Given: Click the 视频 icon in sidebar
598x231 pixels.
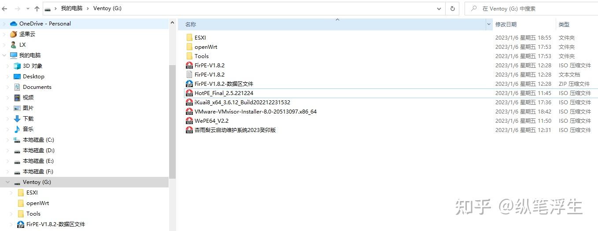Looking at the screenshot, I should click(x=17, y=98).
